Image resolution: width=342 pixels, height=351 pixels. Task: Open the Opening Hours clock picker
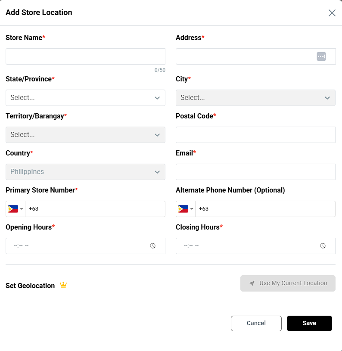pyautogui.click(x=152, y=246)
